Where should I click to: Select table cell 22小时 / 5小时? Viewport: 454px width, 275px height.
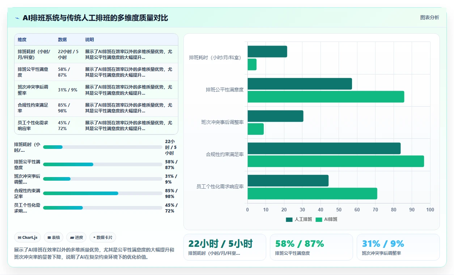pyautogui.click(x=68, y=54)
